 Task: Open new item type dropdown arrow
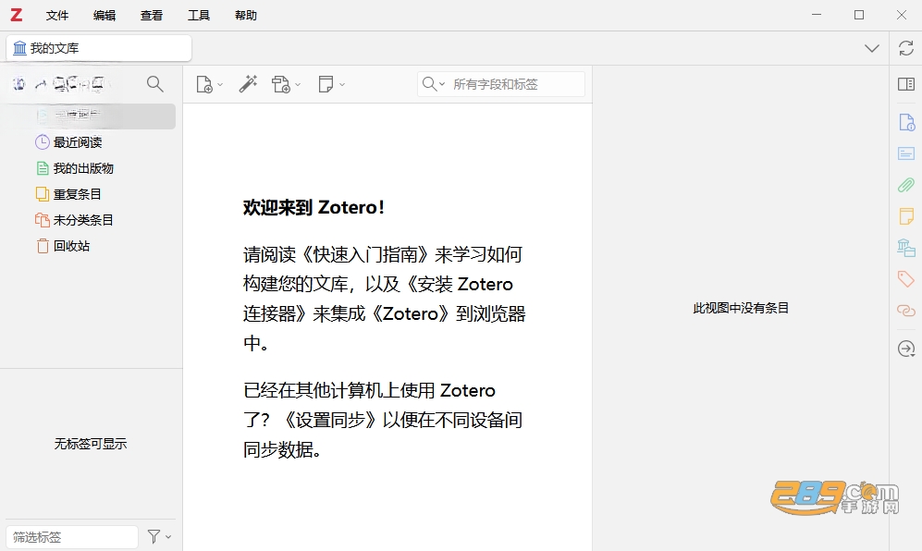[220, 85]
